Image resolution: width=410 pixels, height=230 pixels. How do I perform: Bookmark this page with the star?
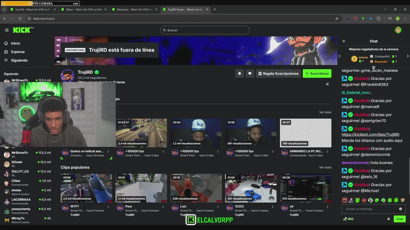click(337, 19)
